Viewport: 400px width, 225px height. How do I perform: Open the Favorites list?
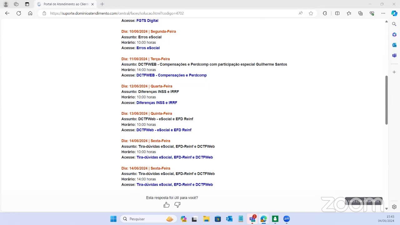click(349, 13)
